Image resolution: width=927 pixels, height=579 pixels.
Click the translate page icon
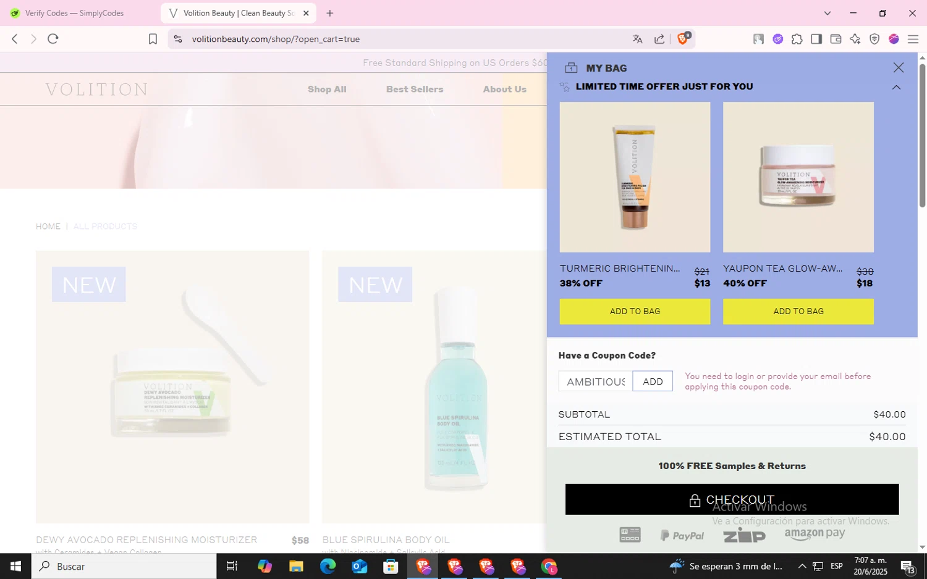click(x=638, y=39)
